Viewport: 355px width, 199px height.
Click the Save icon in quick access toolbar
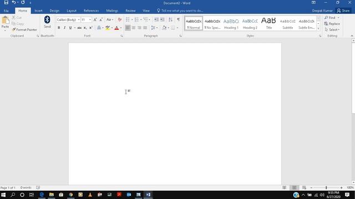point(6,2)
